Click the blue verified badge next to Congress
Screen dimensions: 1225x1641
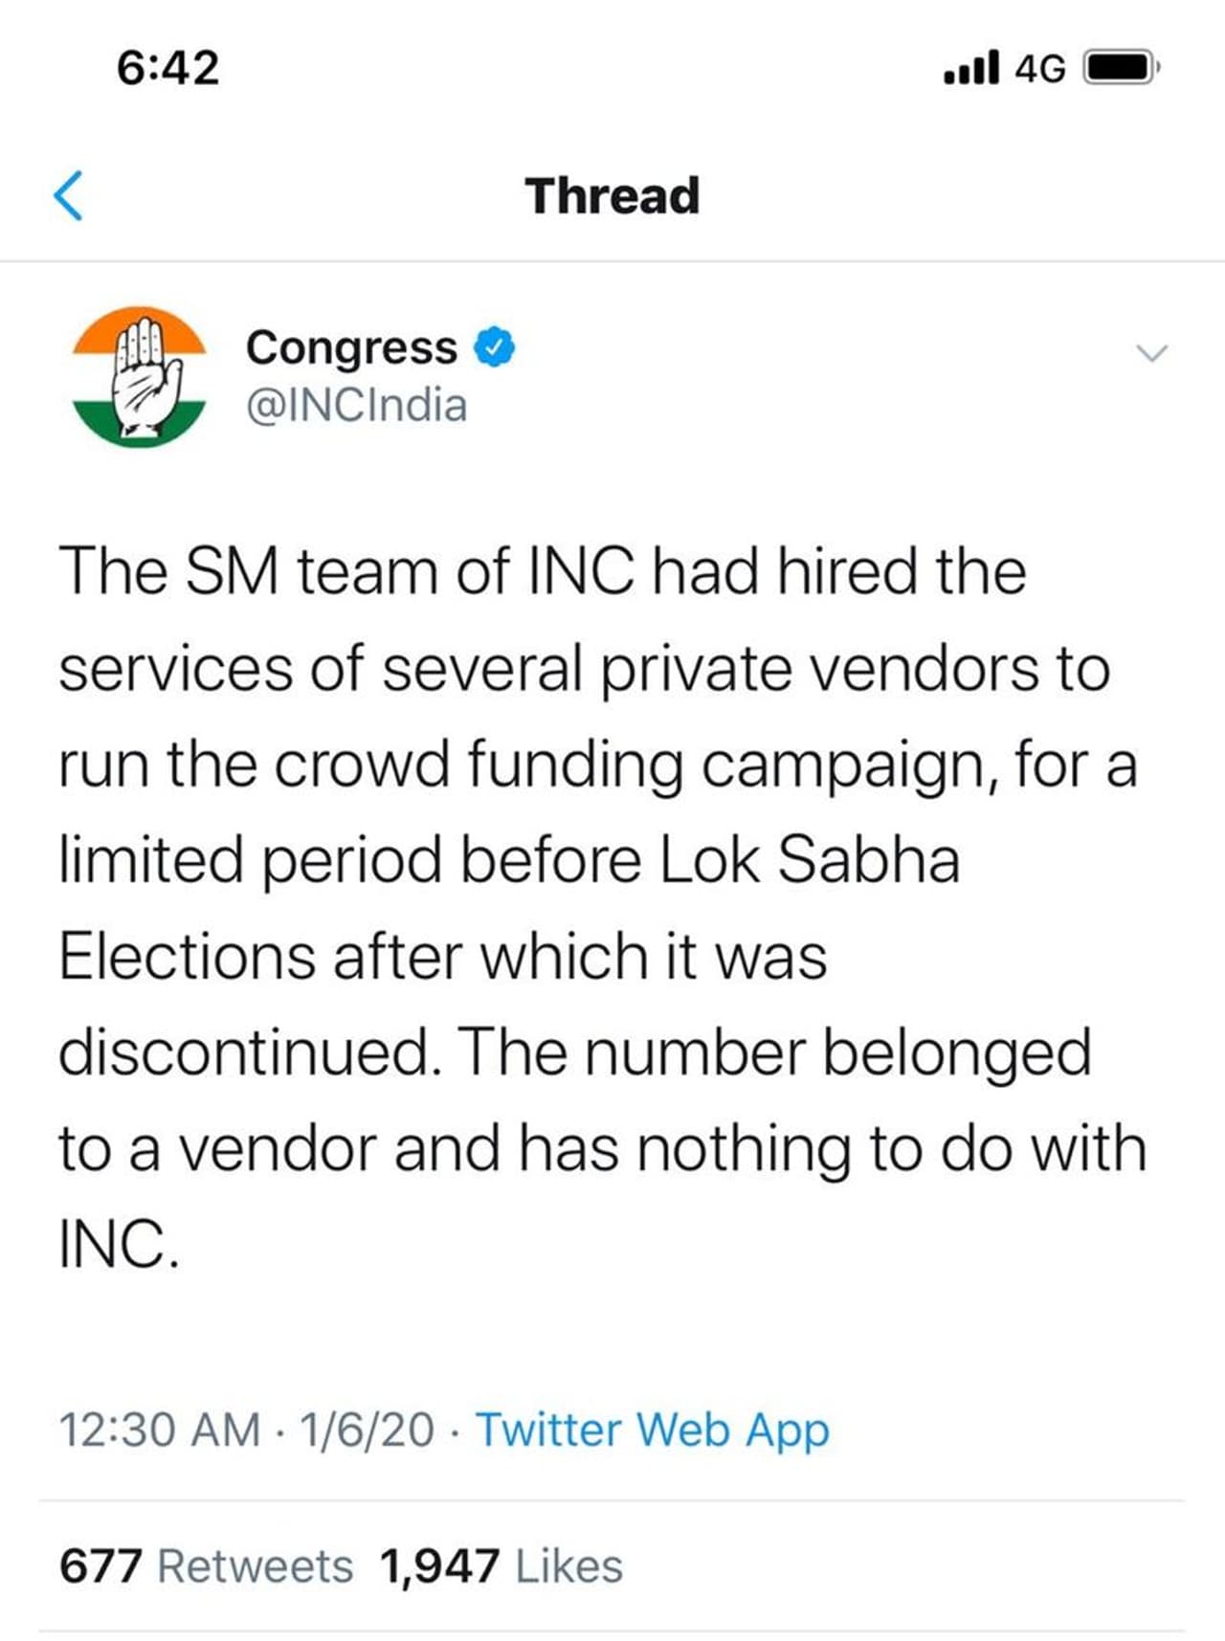point(496,347)
